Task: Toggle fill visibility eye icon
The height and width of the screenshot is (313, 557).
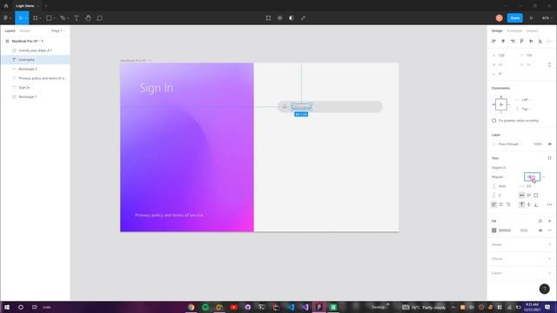Action: click(x=540, y=230)
